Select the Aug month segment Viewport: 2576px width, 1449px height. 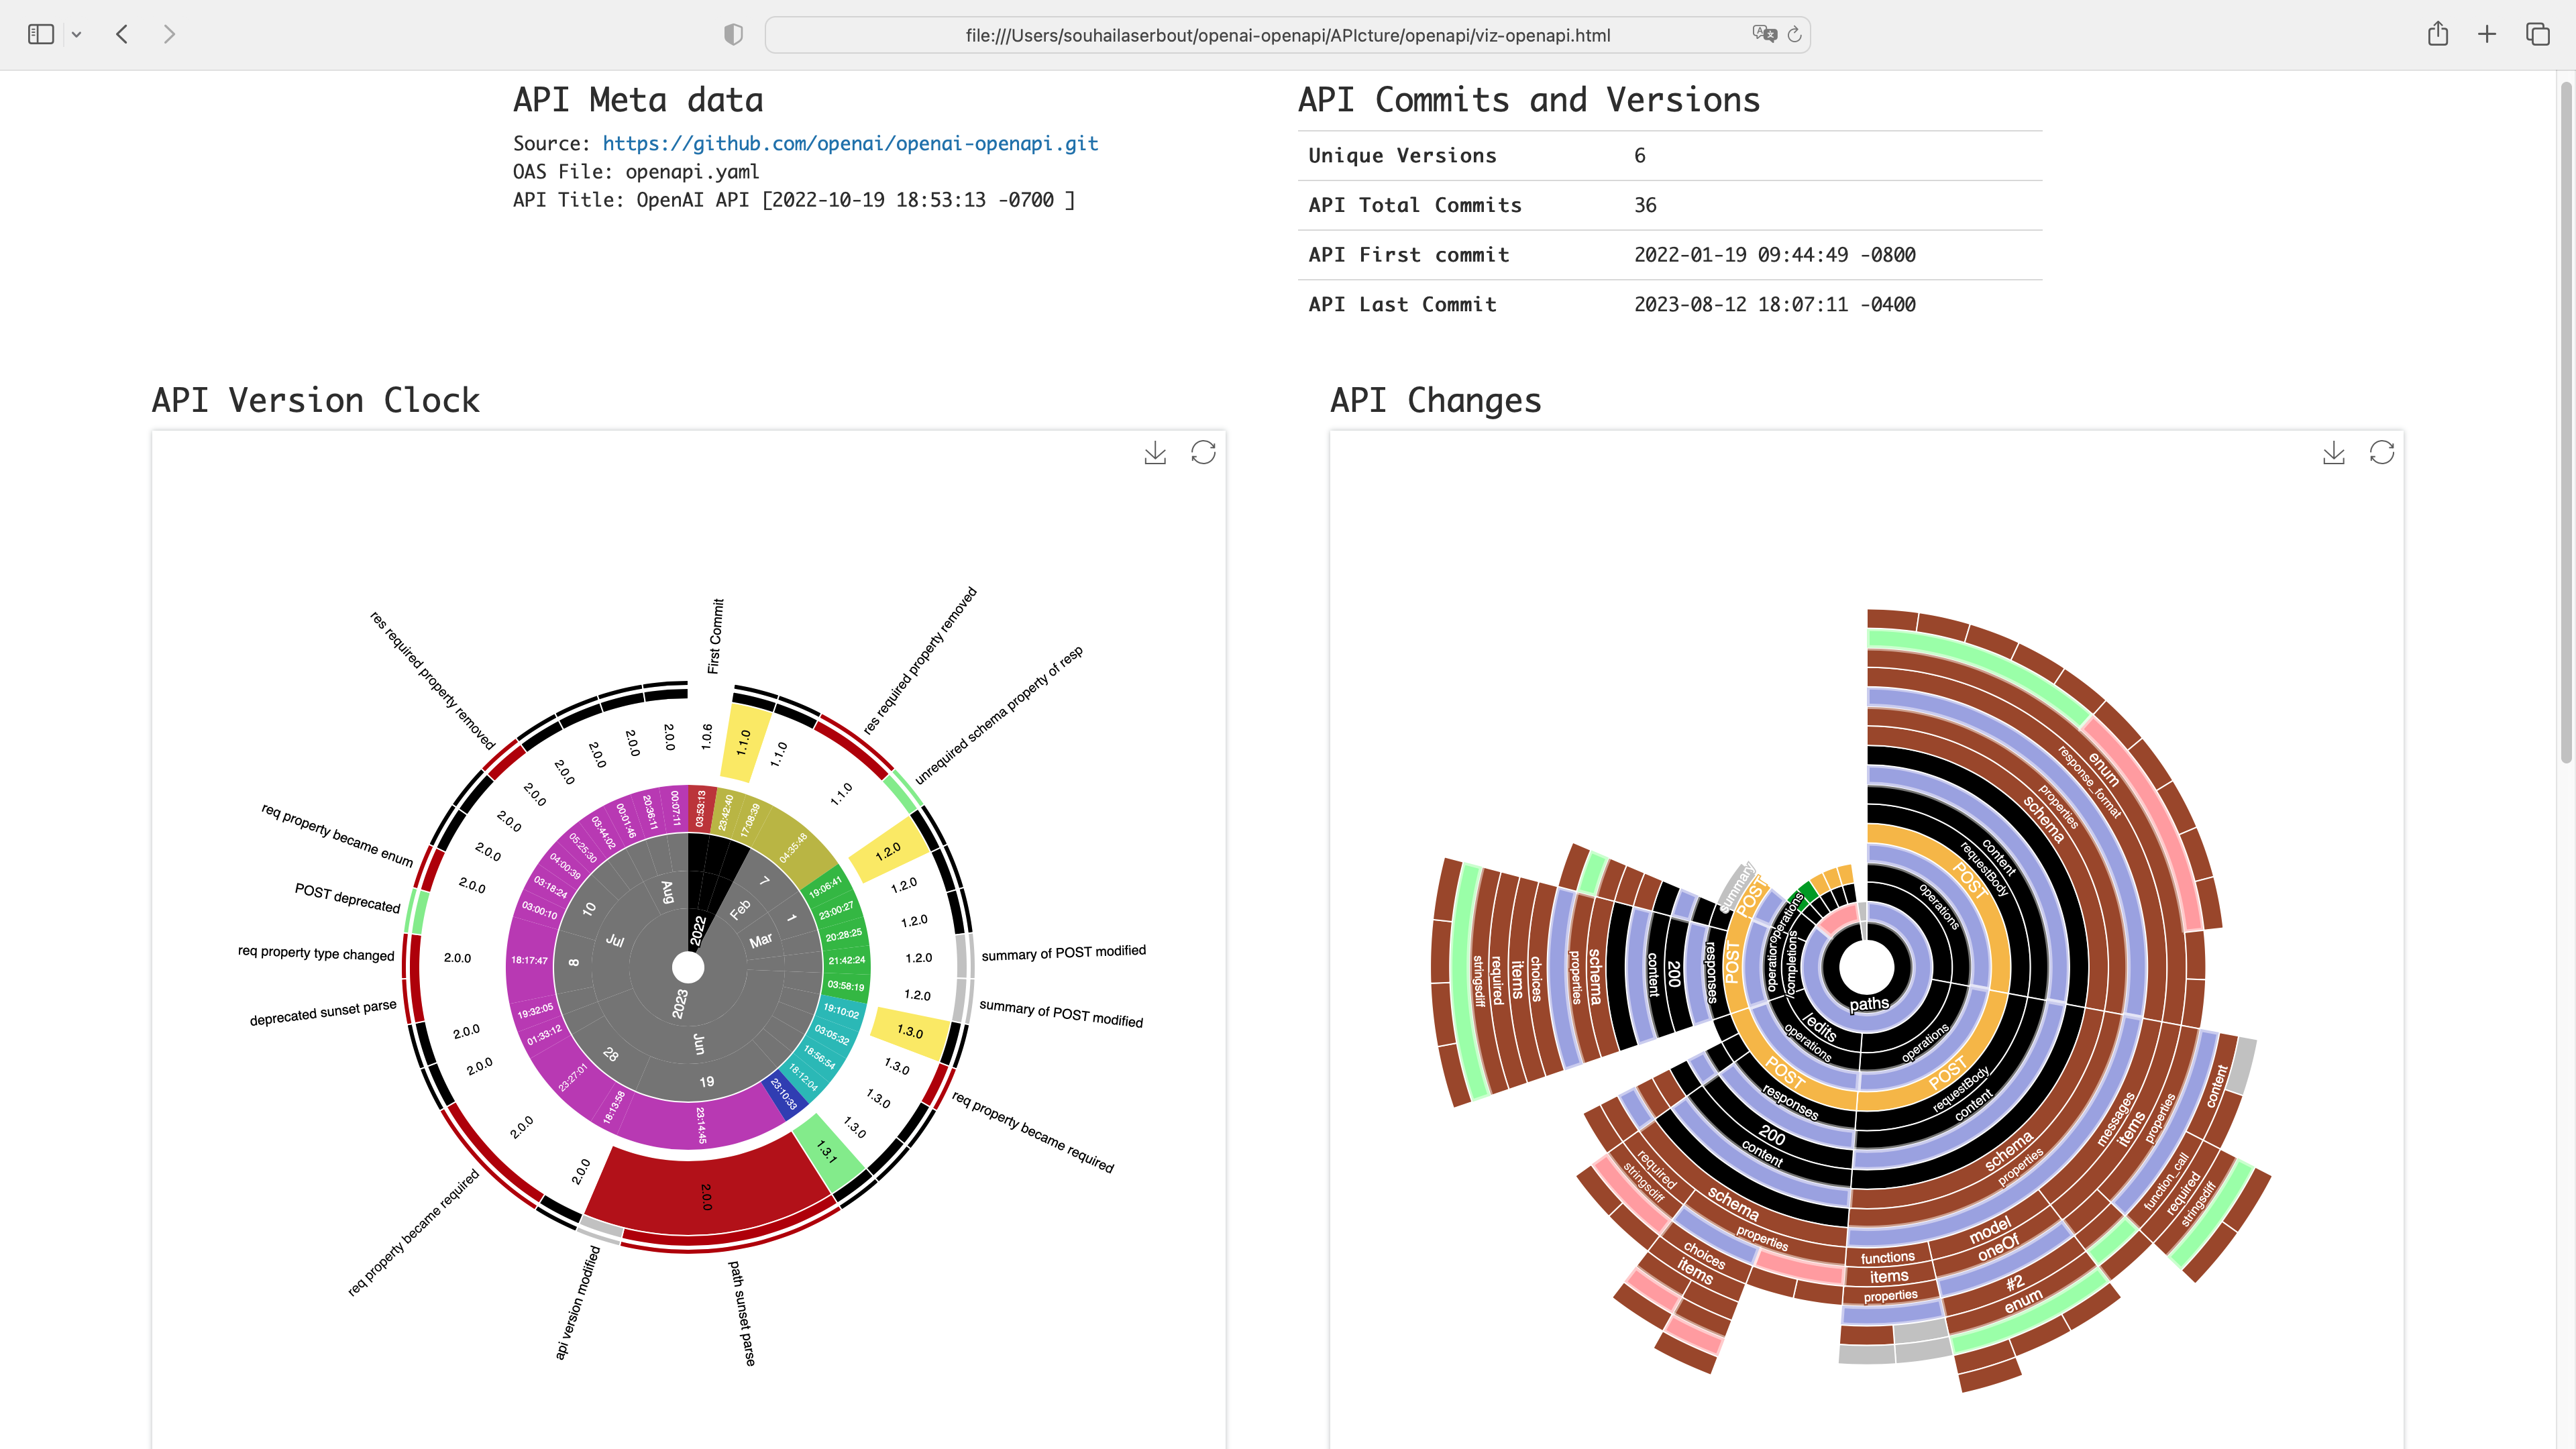(x=668, y=892)
